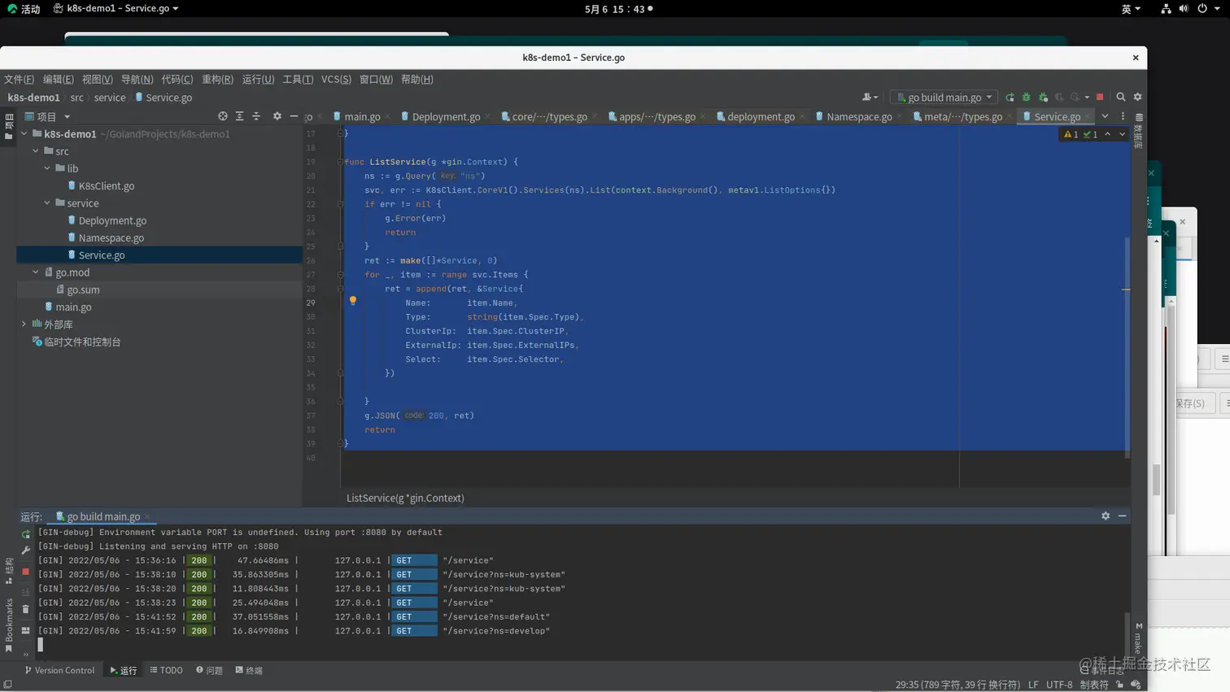Image resolution: width=1230 pixels, height=692 pixels.
Task: Open the 问题 problems tool window
Action: pyautogui.click(x=209, y=670)
